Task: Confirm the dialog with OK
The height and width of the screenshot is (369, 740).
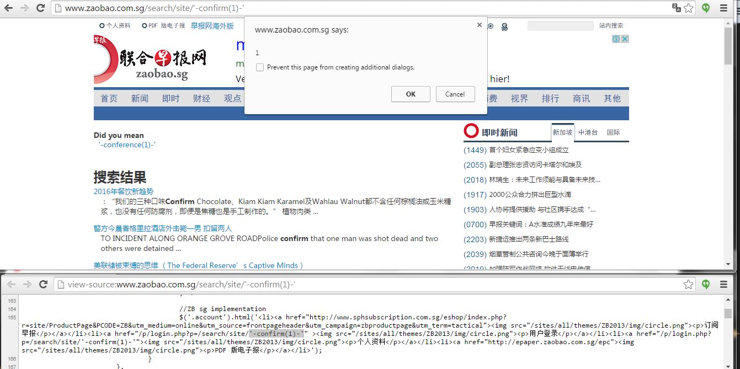Action: coord(411,94)
